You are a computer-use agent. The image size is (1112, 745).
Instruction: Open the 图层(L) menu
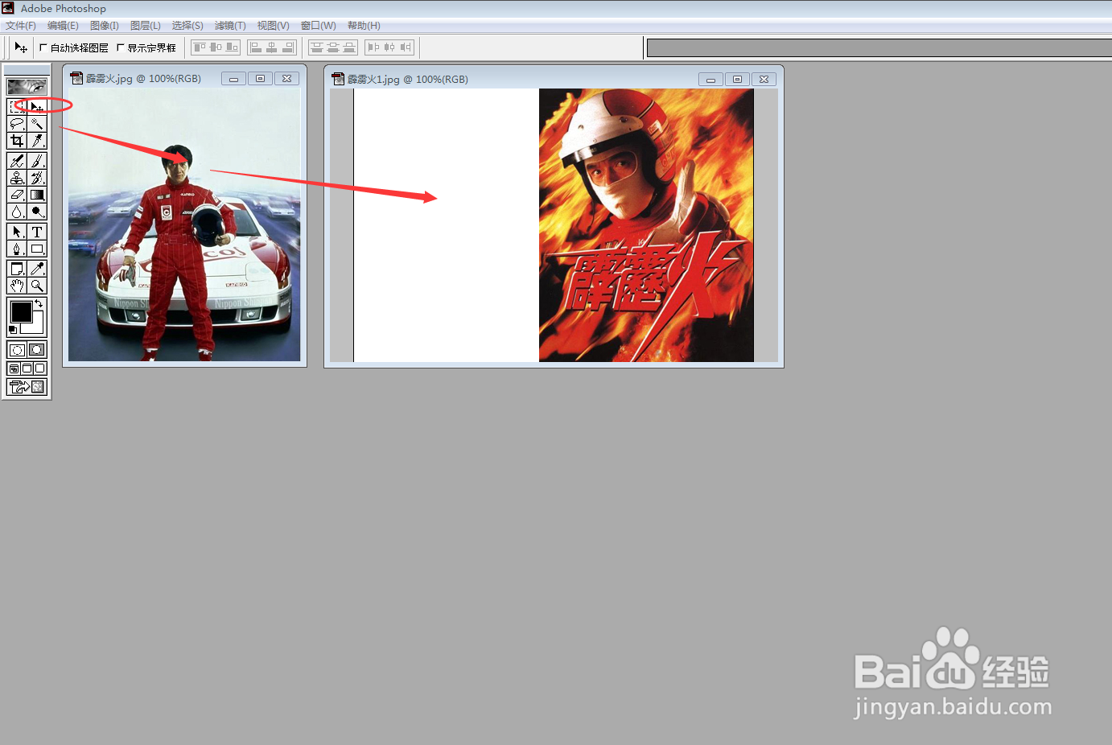(x=146, y=26)
